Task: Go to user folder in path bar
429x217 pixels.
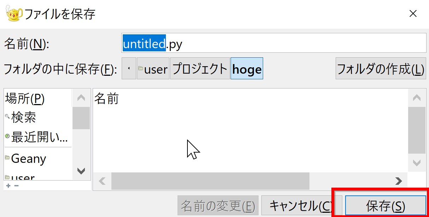Action: tap(153, 69)
